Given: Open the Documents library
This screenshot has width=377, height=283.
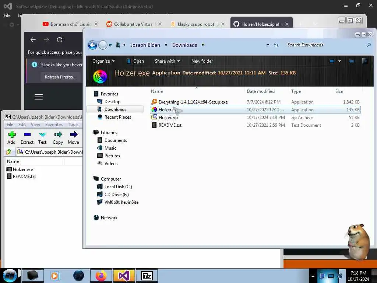Looking at the screenshot, I should (x=115, y=140).
